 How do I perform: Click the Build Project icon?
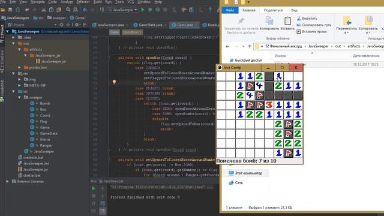pyautogui.click(x=102, y=10)
